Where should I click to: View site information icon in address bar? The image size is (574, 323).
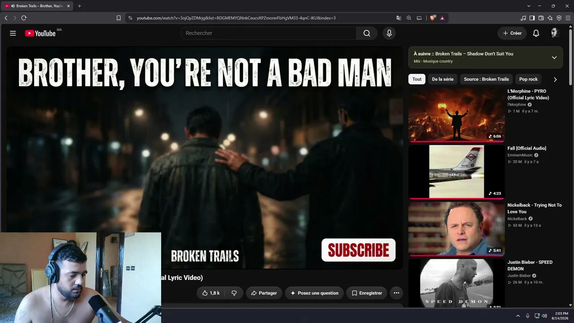(x=130, y=18)
